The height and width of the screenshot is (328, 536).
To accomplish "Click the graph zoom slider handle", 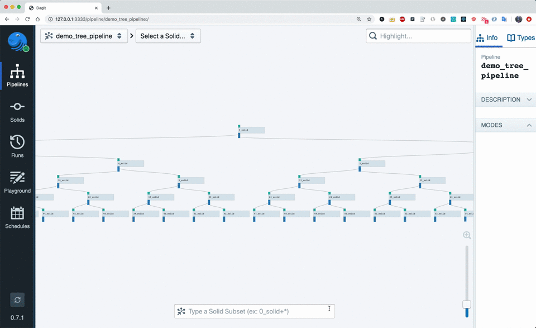I will [467, 304].
